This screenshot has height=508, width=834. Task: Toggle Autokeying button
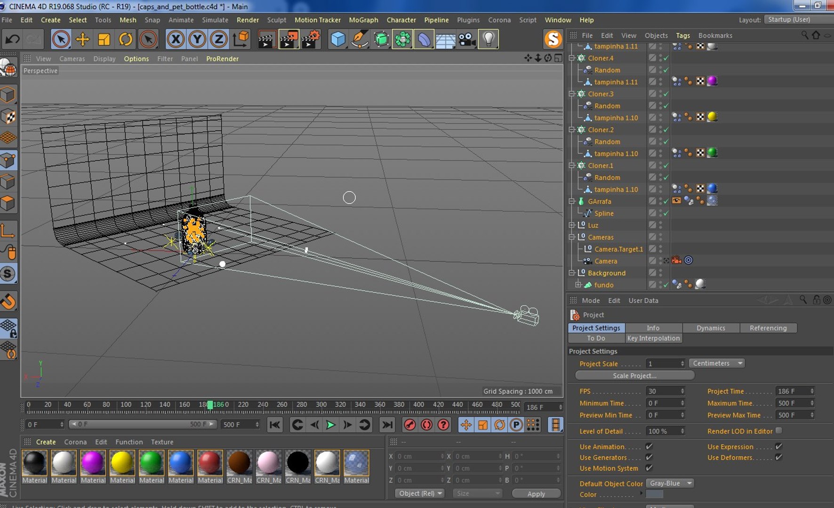click(426, 425)
